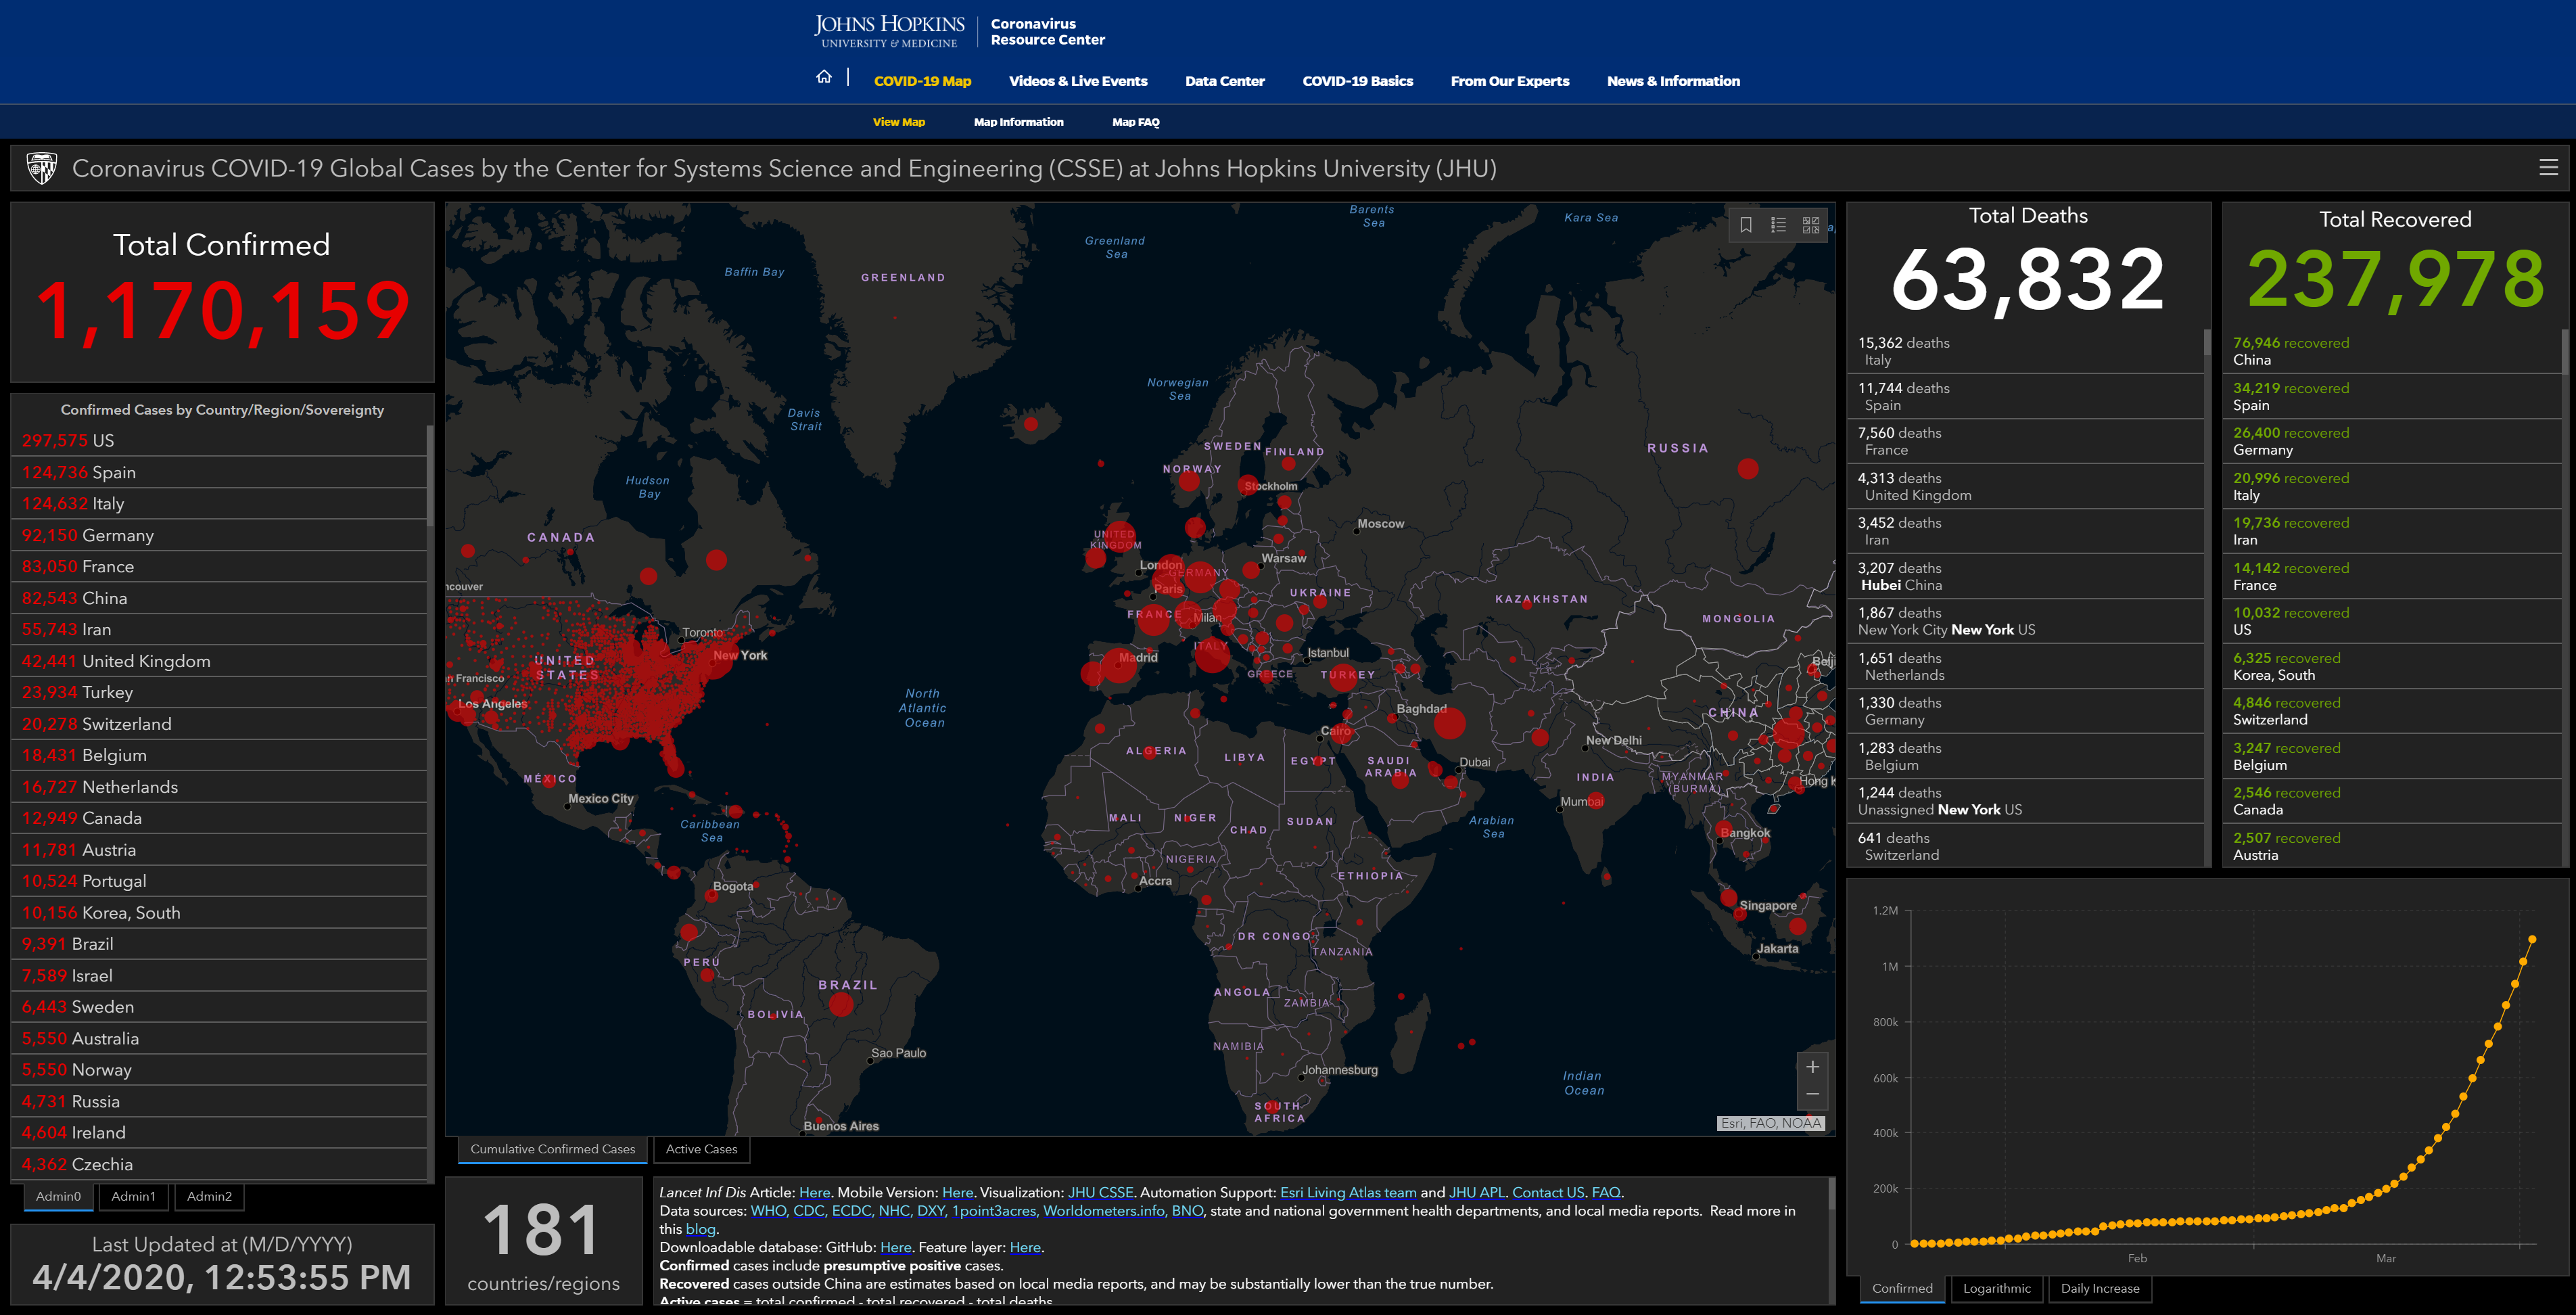The height and width of the screenshot is (1315, 2576).
Task: Select the Admin0 list tab
Action: [x=58, y=1197]
